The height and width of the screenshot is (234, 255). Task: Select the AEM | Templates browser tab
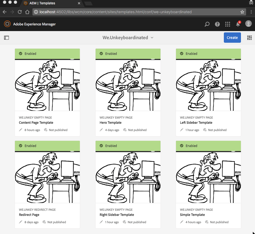[52, 3]
